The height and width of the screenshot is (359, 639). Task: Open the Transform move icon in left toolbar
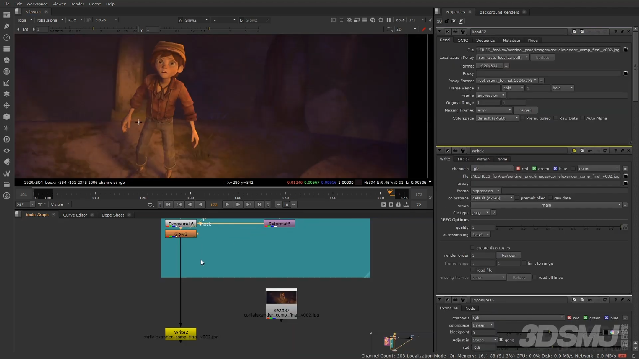(6, 105)
